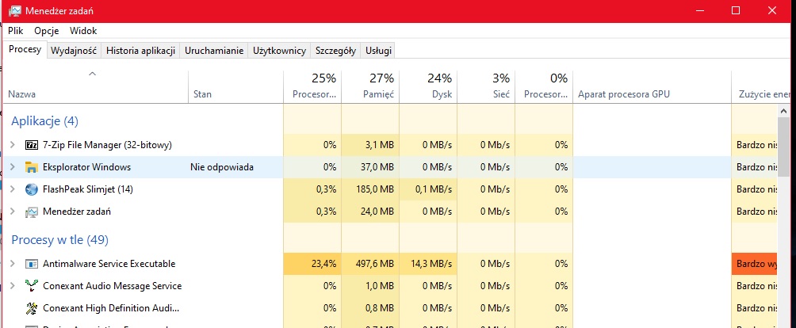Click the 7-Zip File Manager icon
796x328 pixels.
coord(32,145)
